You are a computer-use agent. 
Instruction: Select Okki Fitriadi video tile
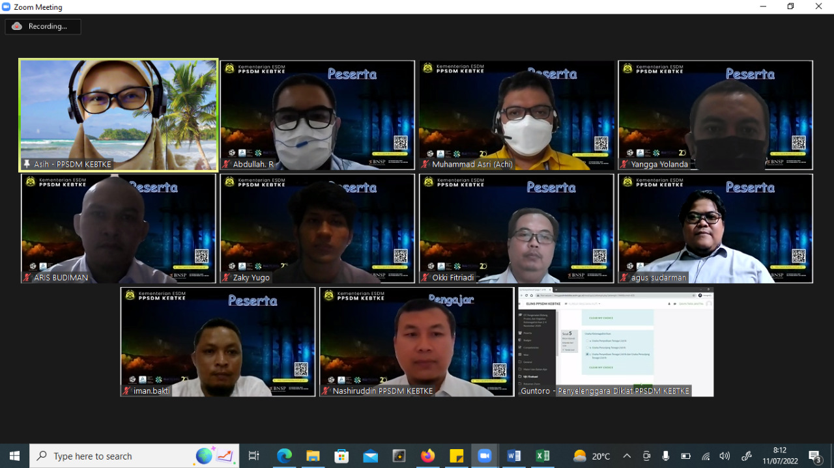[517, 228]
